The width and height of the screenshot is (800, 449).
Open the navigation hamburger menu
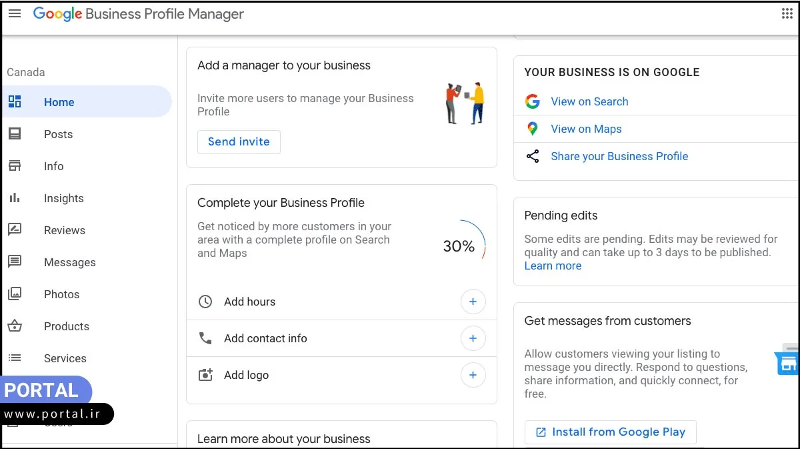click(x=15, y=13)
